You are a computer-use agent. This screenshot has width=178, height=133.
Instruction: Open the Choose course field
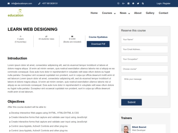(x=144, y=69)
